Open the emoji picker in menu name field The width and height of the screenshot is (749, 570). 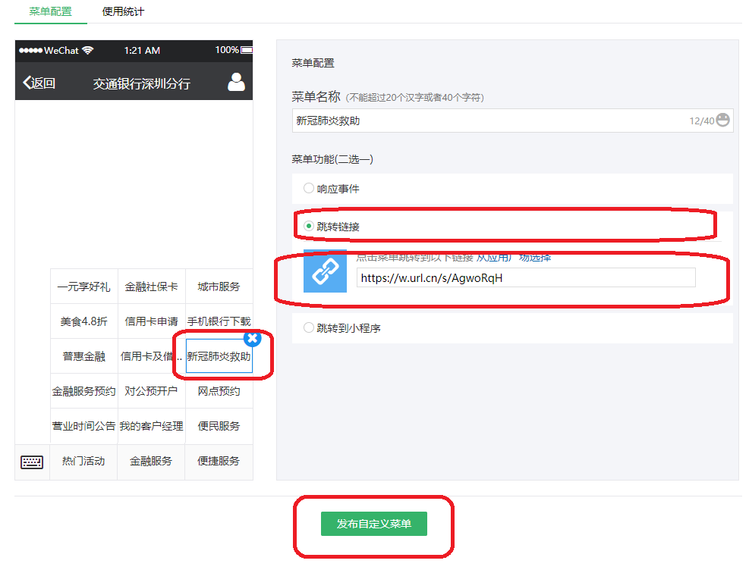click(x=722, y=121)
